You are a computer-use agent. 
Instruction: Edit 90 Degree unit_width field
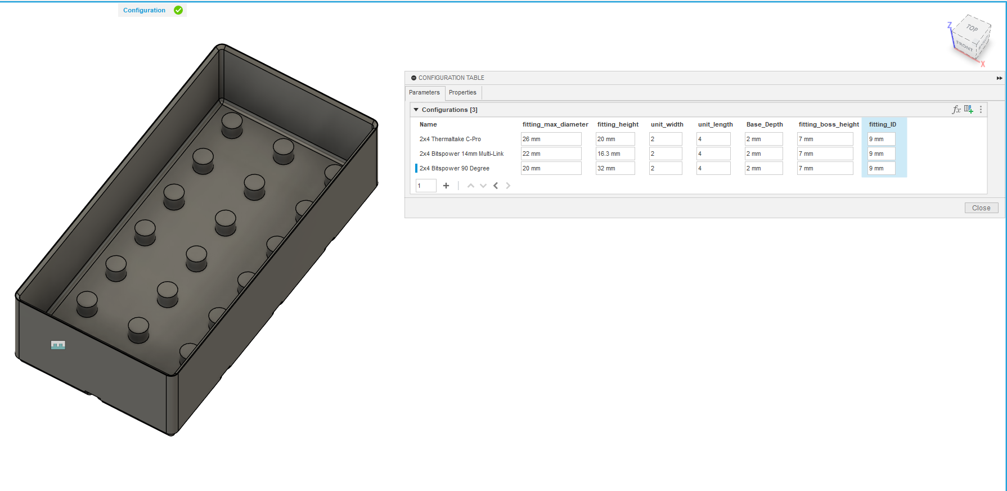click(x=666, y=168)
